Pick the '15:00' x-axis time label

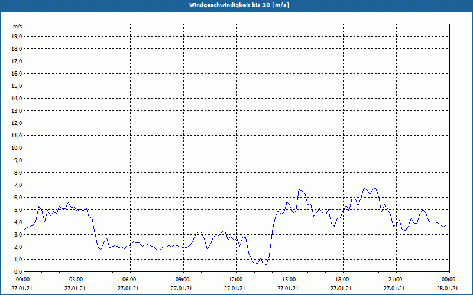click(x=289, y=280)
